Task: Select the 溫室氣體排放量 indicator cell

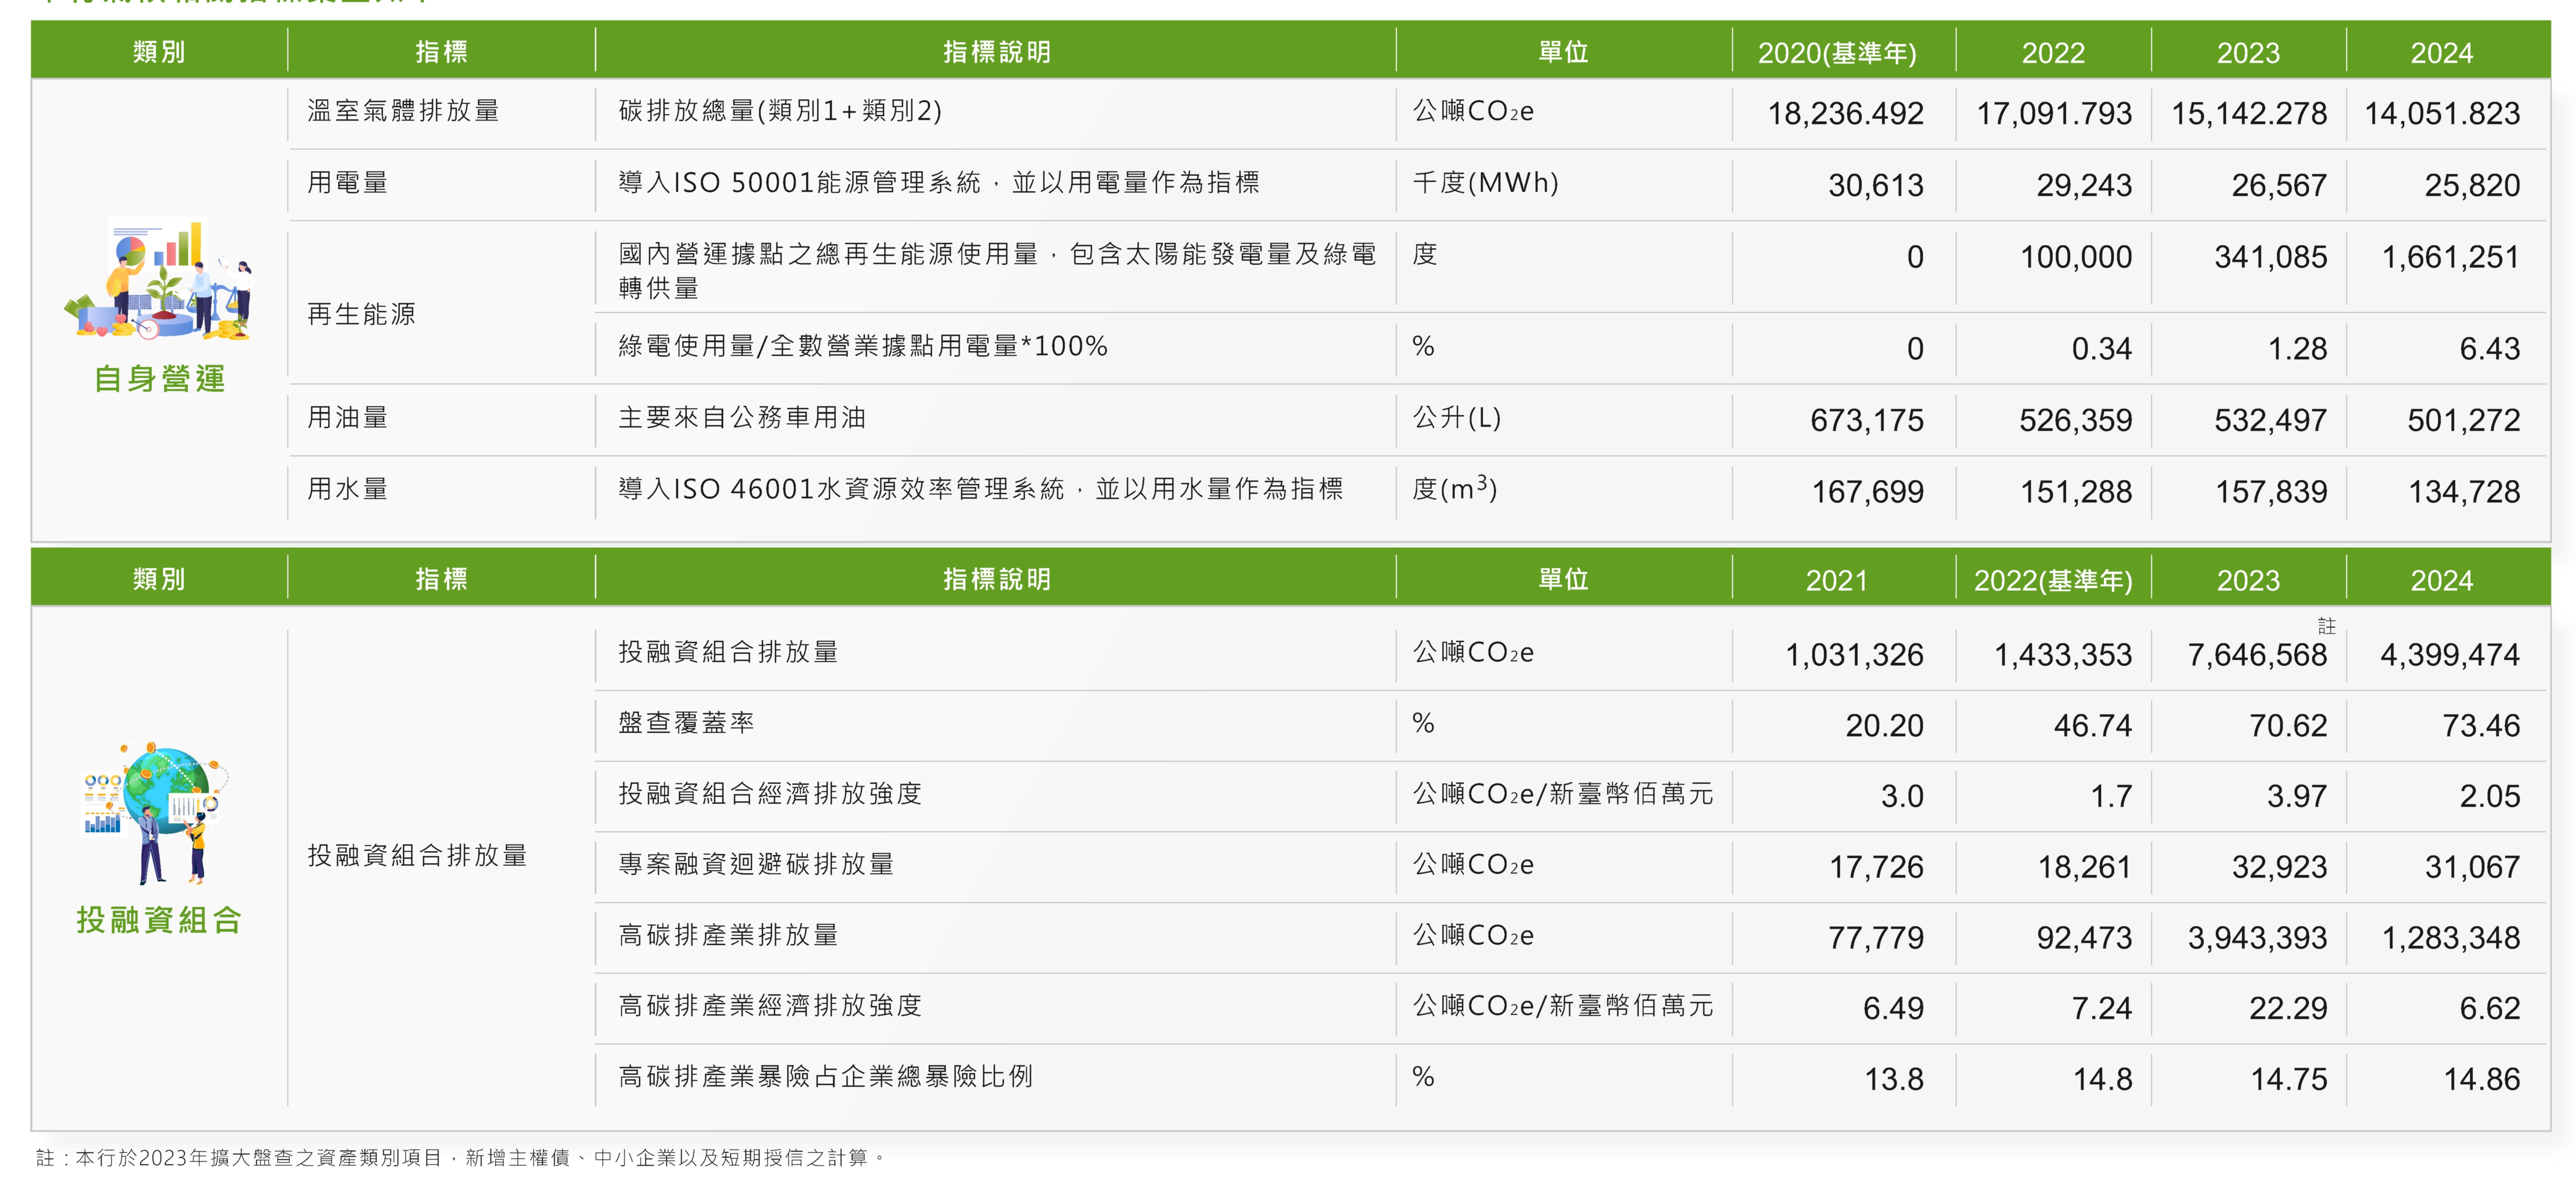Action: tap(403, 111)
